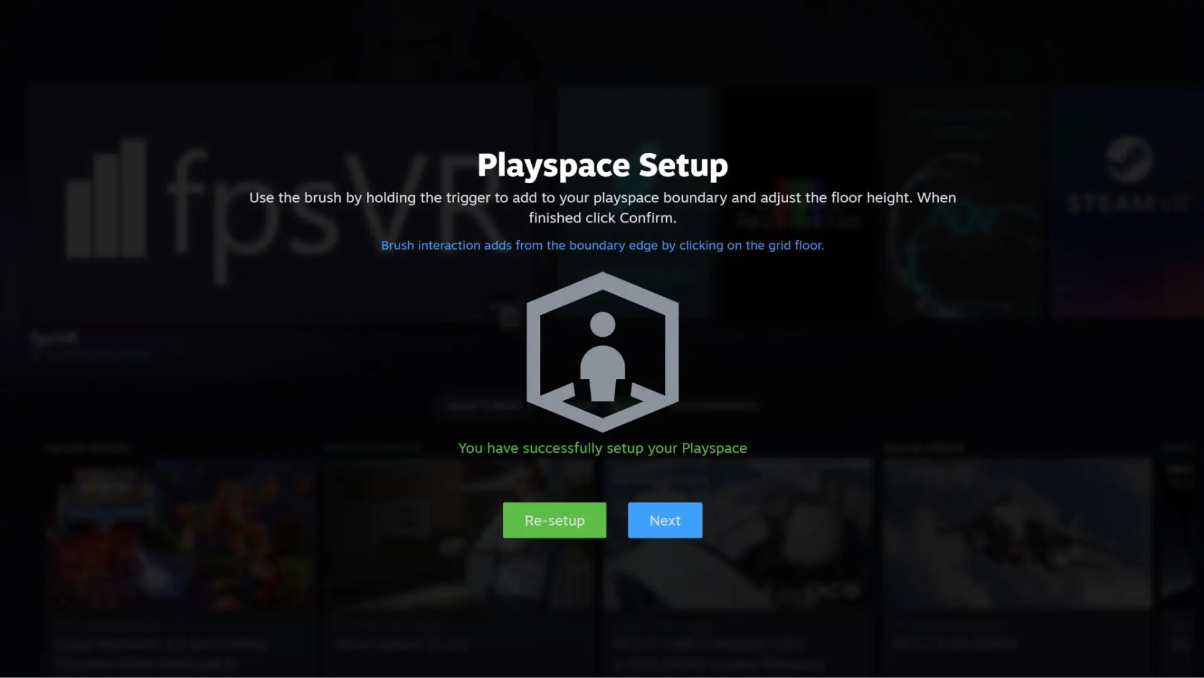Open the dimmed fpsVR banner in background
Image resolution: width=1204 pixels, height=678 pixels.
coord(280,204)
